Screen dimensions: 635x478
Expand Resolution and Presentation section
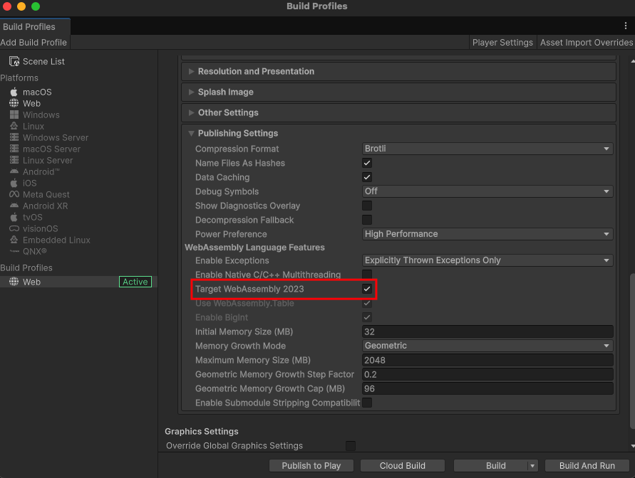point(191,72)
